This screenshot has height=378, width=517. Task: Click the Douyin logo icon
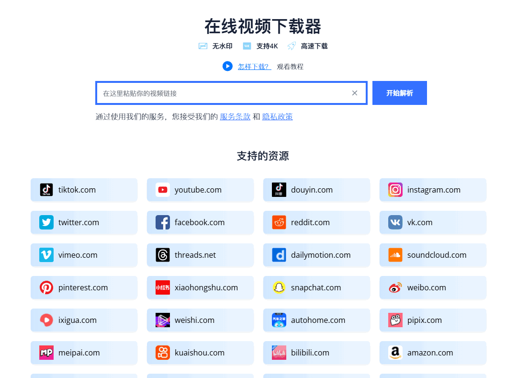[279, 190]
